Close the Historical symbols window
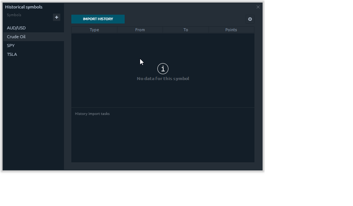 258,7
